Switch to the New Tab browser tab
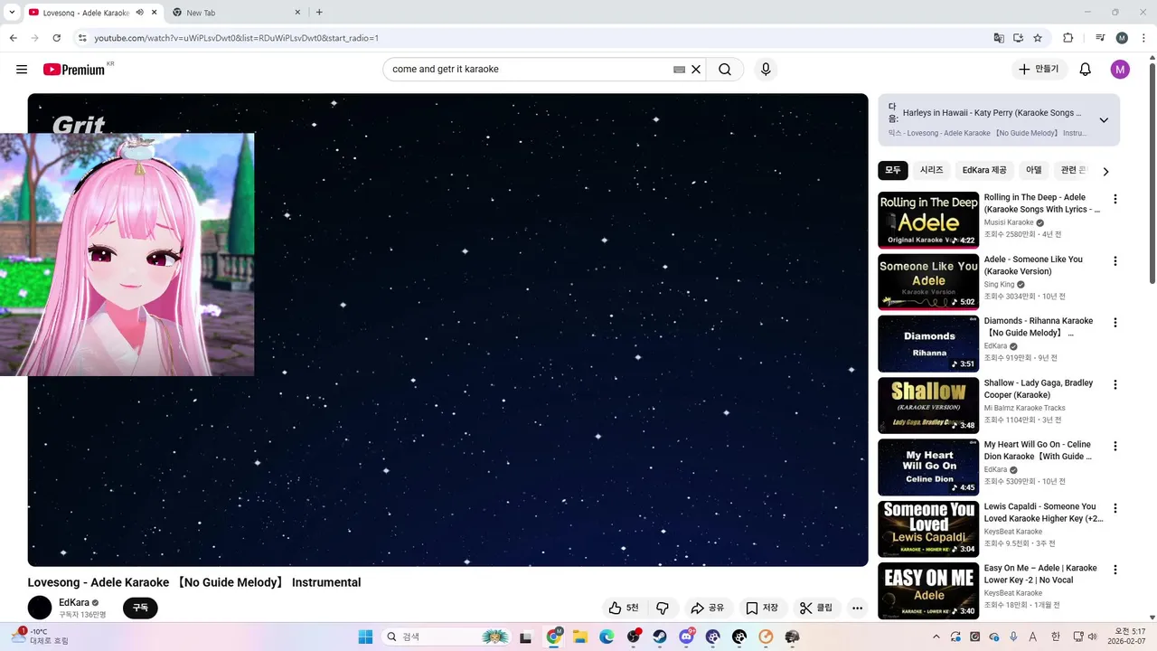Image resolution: width=1157 pixels, height=651 pixels. 235,13
